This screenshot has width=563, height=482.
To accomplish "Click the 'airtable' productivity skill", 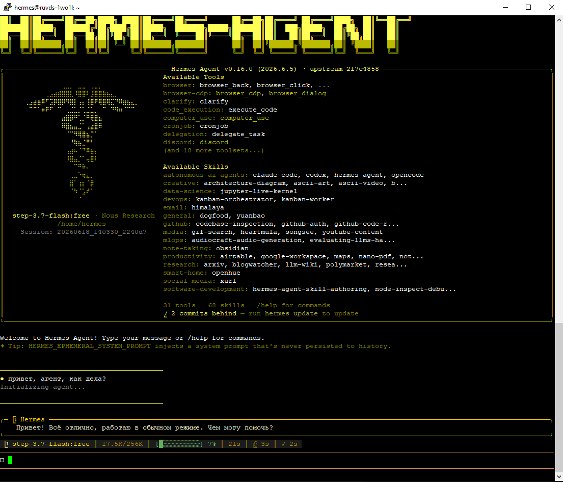I will tap(236, 256).
